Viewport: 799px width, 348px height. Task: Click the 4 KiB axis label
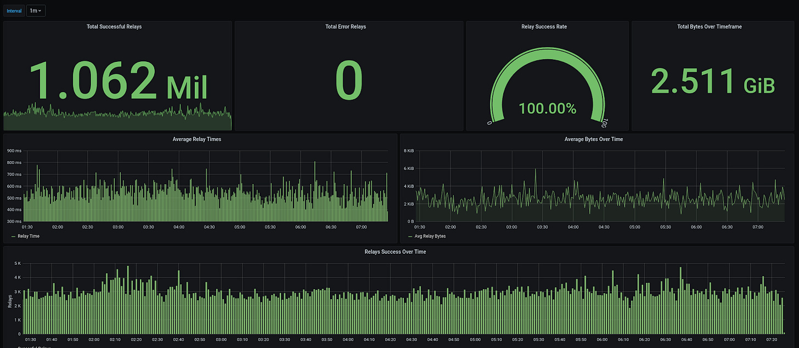point(409,186)
